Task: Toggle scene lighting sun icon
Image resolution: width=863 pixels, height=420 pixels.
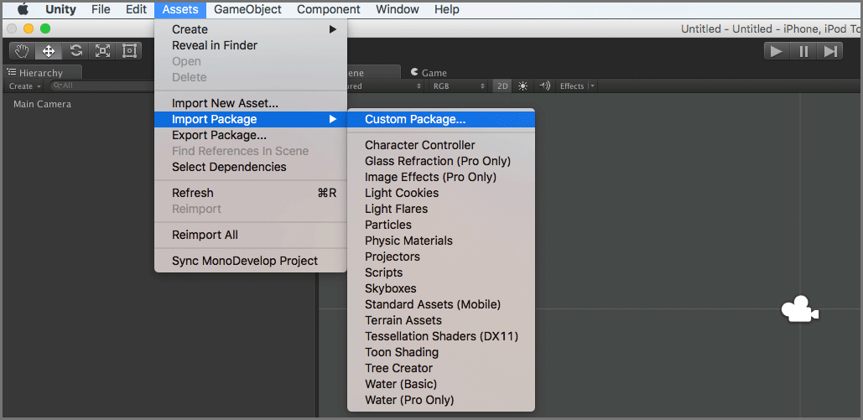Action: (x=522, y=86)
